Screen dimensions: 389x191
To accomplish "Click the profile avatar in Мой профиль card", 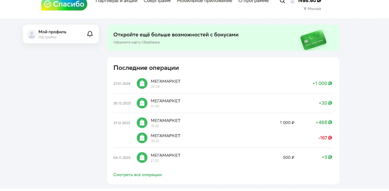I will click(x=32, y=34).
